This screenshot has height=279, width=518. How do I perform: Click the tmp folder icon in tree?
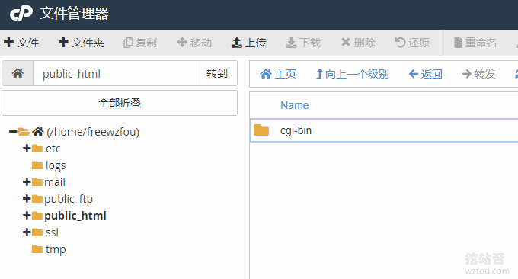pos(37,249)
